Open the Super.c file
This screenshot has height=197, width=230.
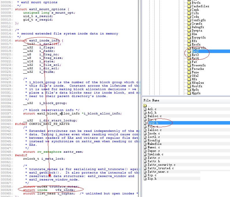154,151
